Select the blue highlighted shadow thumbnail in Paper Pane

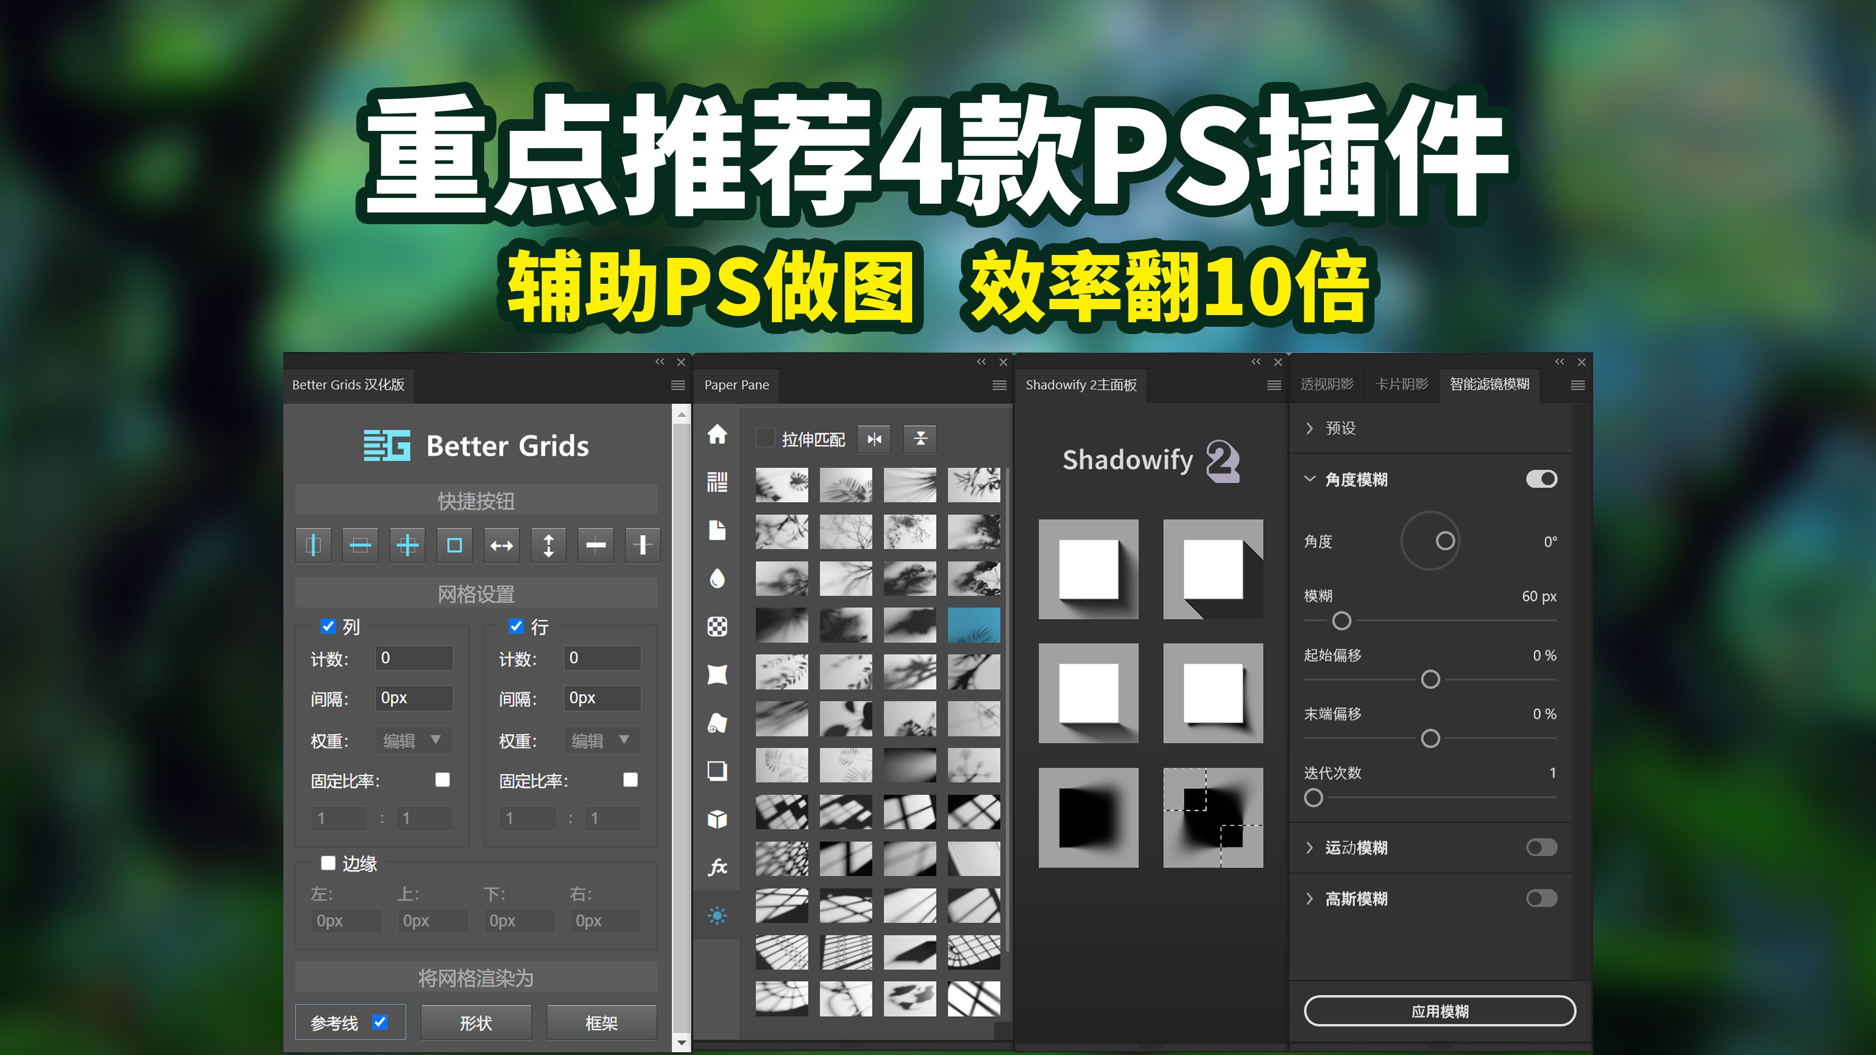click(x=974, y=625)
